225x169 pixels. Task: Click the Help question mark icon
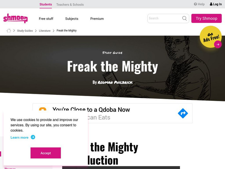(195, 4)
